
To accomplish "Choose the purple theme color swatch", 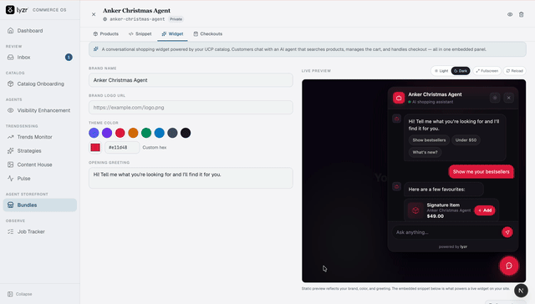I will tap(107, 133).
